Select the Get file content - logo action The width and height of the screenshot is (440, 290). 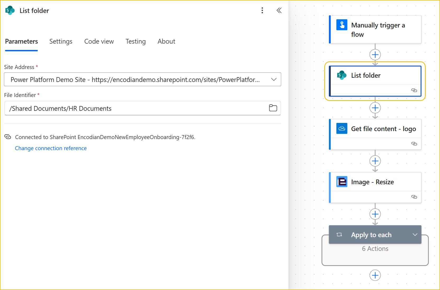click(383, 129)
